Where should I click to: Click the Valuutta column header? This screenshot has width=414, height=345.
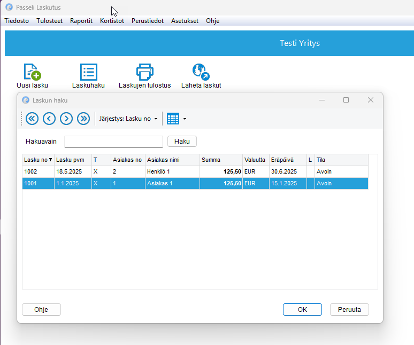coord(256,160)
